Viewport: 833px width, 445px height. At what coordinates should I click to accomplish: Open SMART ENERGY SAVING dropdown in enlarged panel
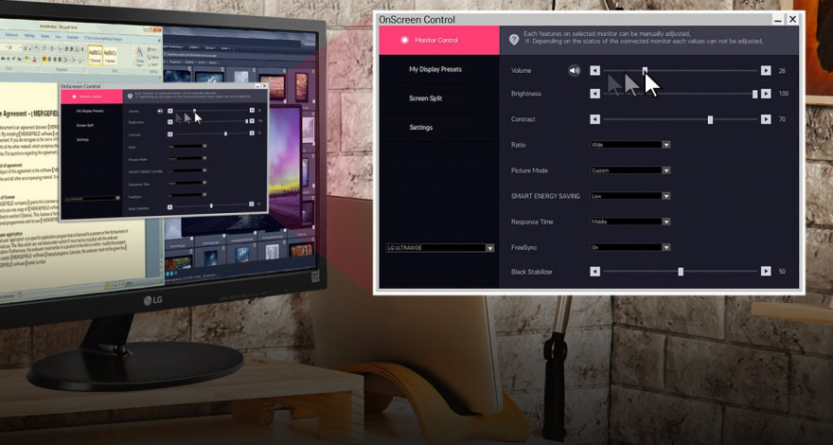click(630, 196)
